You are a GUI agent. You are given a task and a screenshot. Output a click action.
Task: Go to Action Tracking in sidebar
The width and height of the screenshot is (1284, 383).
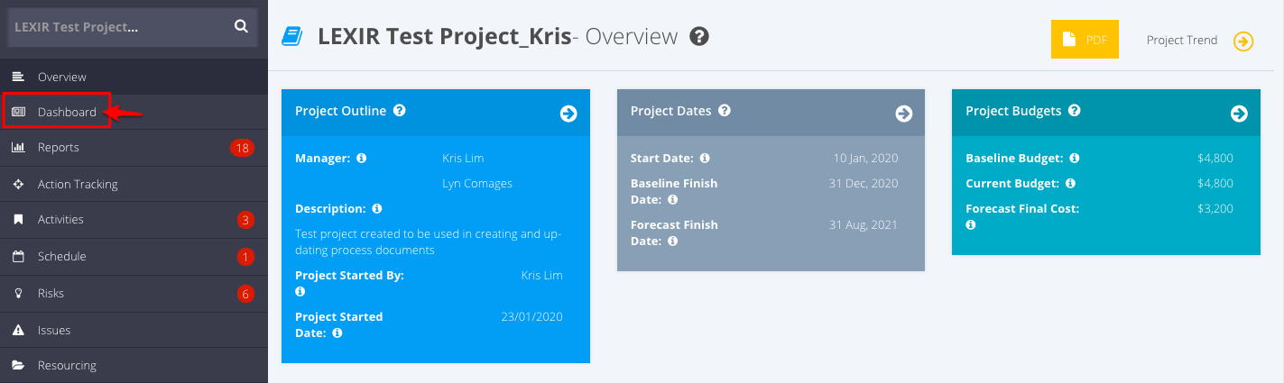pos(78,184)
